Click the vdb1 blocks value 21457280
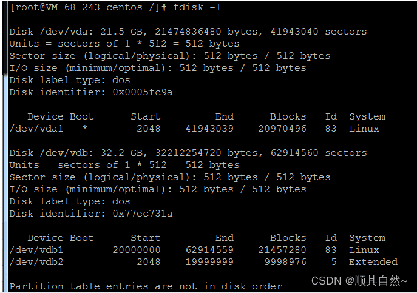This screenshot has width=417, height=293. point(282,250)
